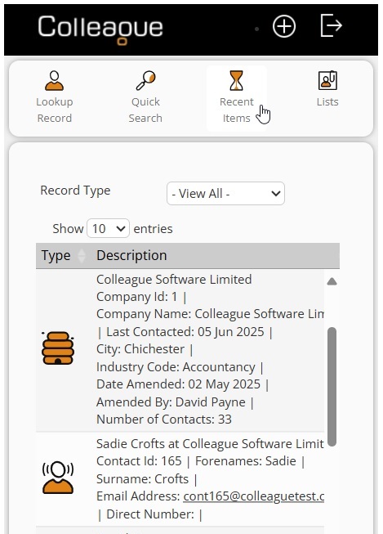The image size is (383, 534).
Task: Click the Lookup Record label
Action: click(x=55, y=110)
